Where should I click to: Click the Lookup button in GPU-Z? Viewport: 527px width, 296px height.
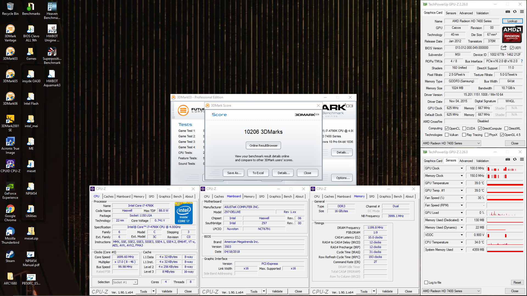[512, 21]
